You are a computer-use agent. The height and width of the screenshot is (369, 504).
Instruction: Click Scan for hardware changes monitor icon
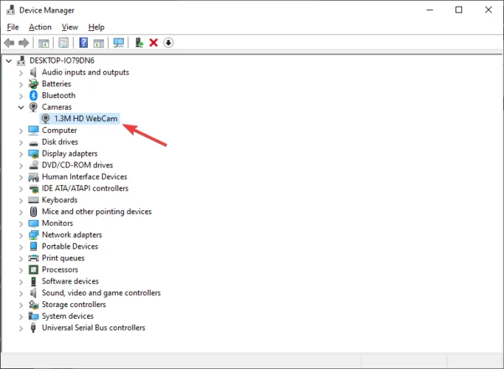118,43
